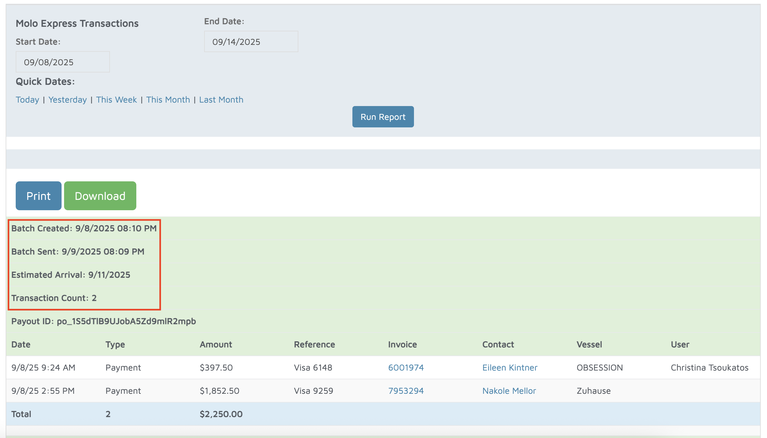Image resolution: width=767 pixels, height=438 pixels.
Task: Click the Total $2,250.00 cell
Action: (x=221, y=414)
